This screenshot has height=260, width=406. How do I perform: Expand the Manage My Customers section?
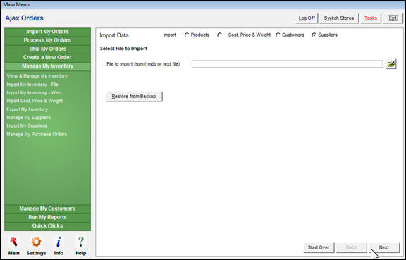tap(47, 209)
